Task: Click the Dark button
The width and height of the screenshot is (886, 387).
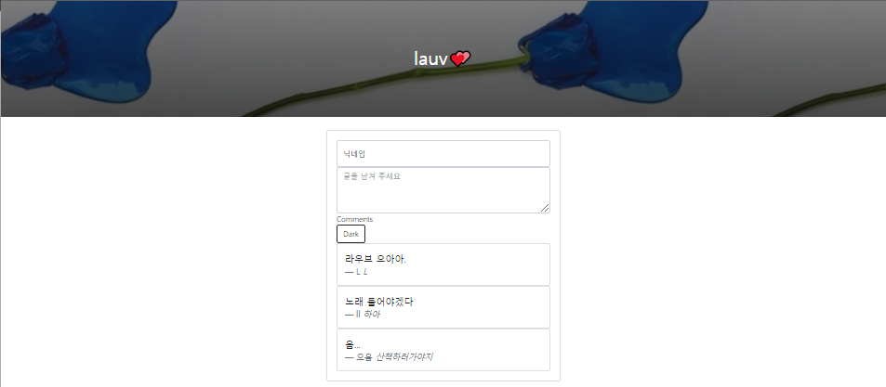Action: pyautogui.click(x=350, y=234)
